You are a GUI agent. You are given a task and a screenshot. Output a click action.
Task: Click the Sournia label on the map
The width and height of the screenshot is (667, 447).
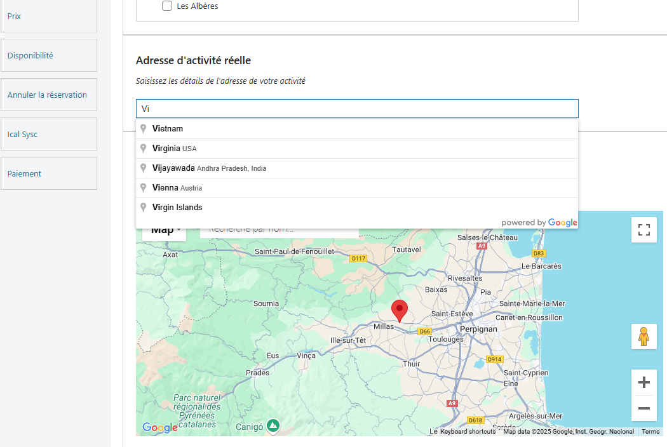[x=266, y=304]
